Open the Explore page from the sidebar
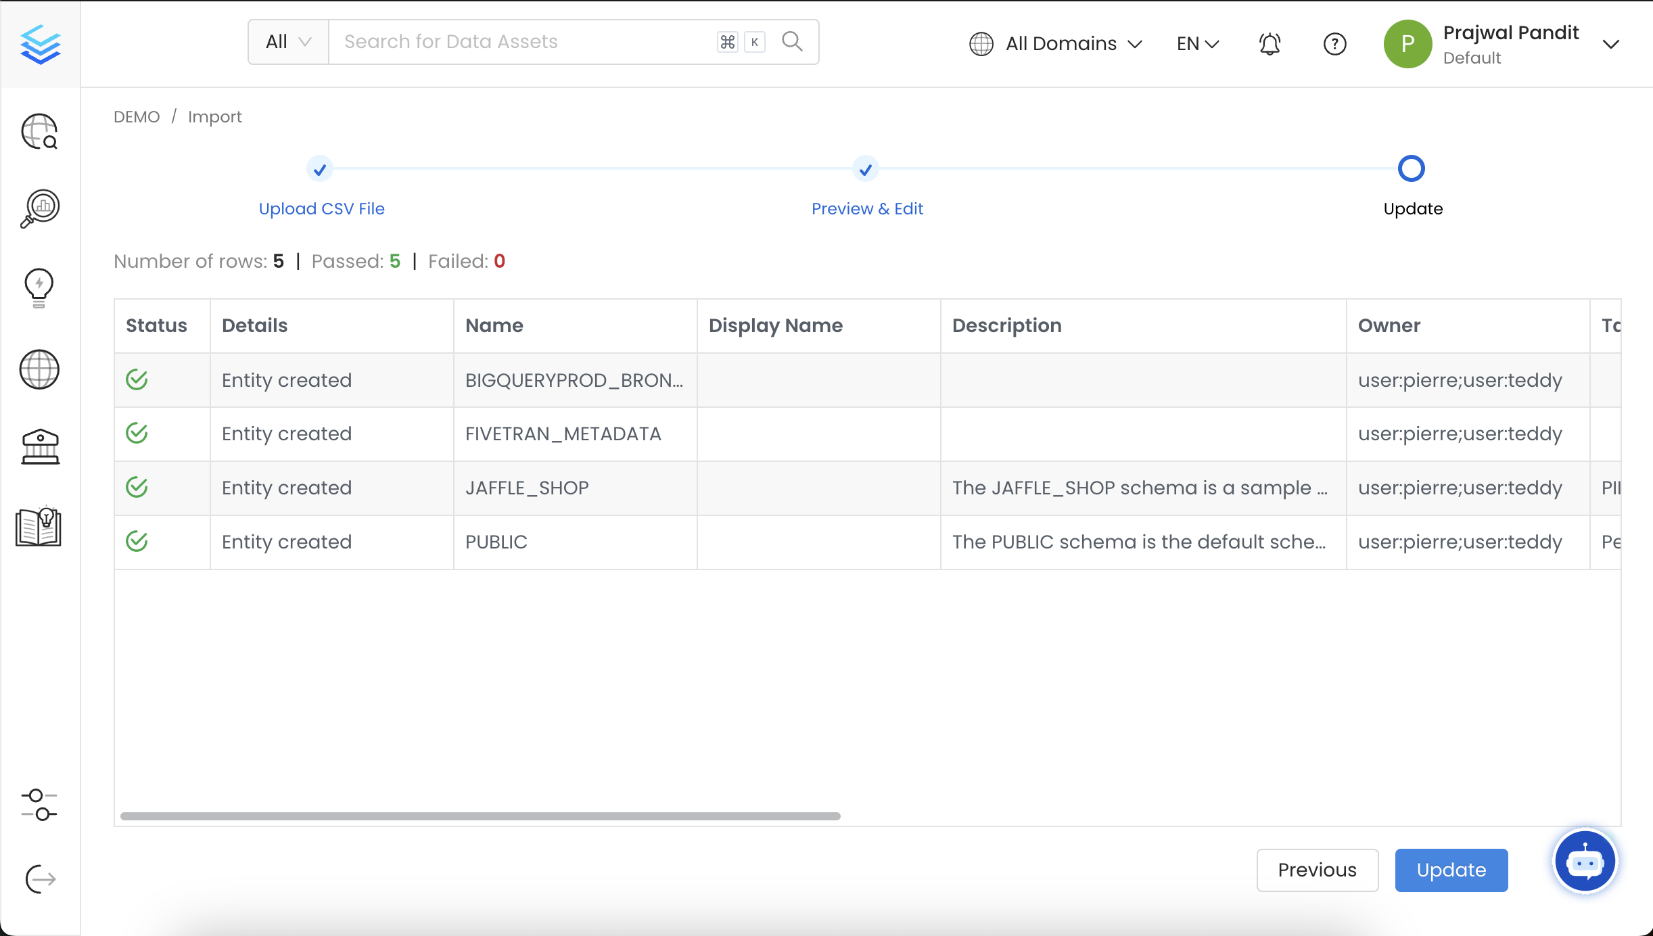 tap(39, 131)
